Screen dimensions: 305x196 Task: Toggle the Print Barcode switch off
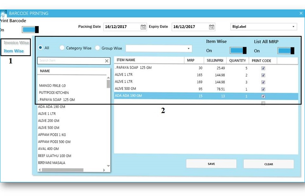[x=30, y=29]
